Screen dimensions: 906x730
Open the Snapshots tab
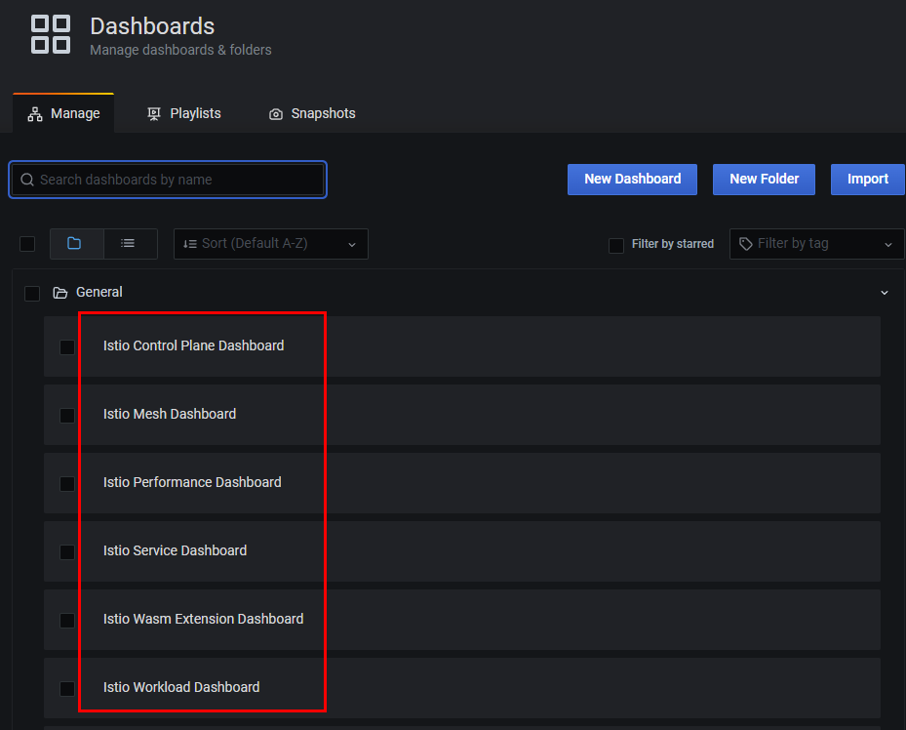pos(312,113)
